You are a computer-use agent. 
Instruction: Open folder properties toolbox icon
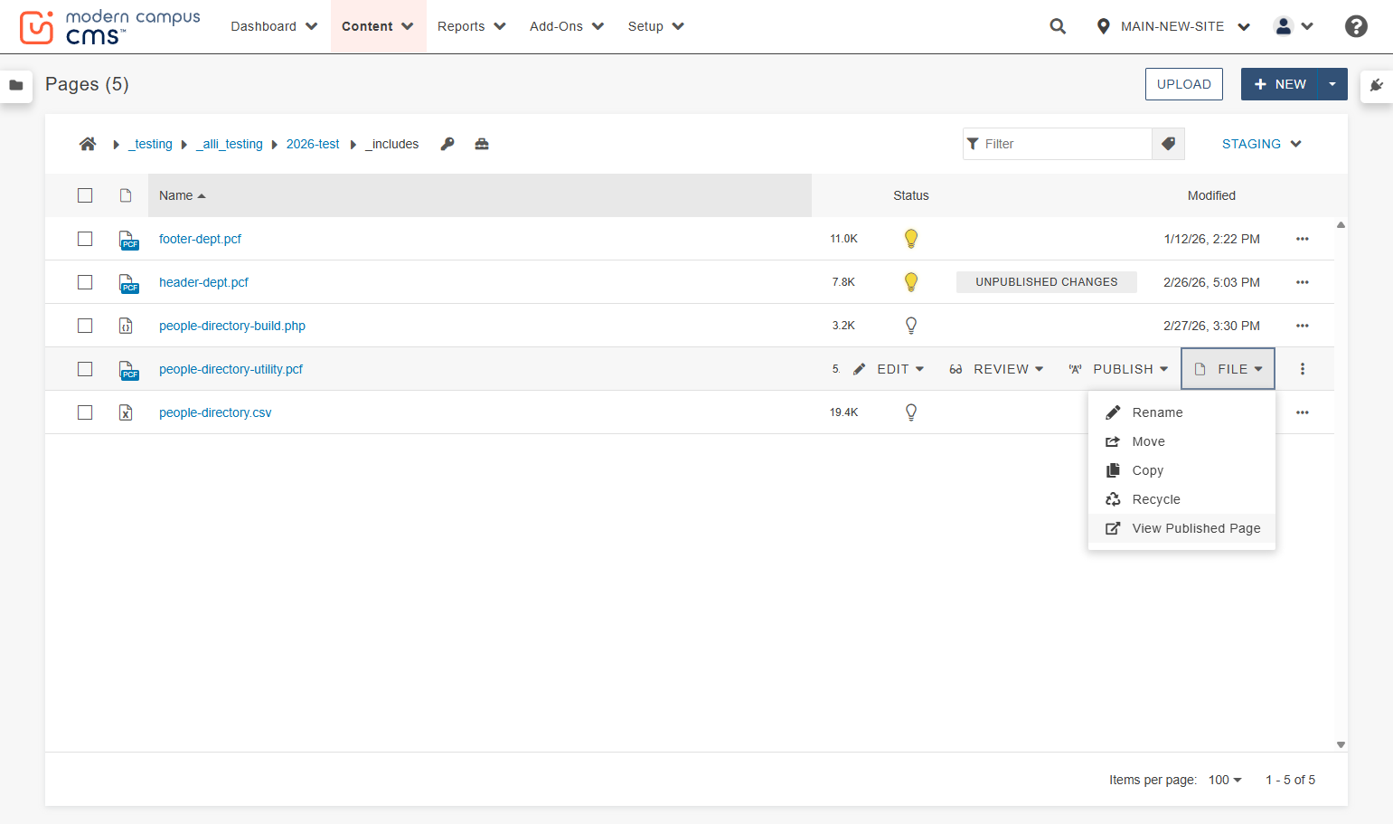[x=482, y=144]
